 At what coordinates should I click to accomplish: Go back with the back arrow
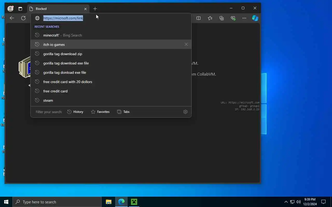click(12, 18)
